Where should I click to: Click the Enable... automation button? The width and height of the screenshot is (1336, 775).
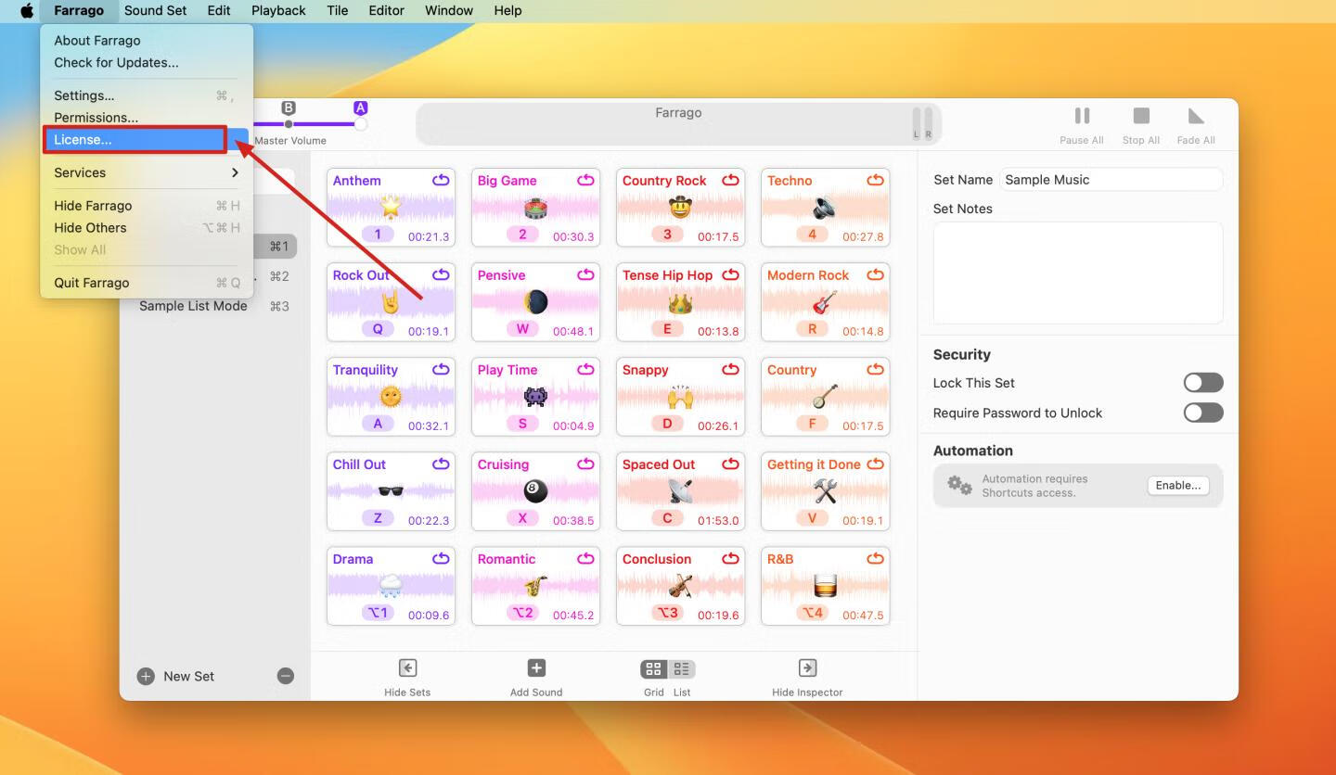[1178, 486]
